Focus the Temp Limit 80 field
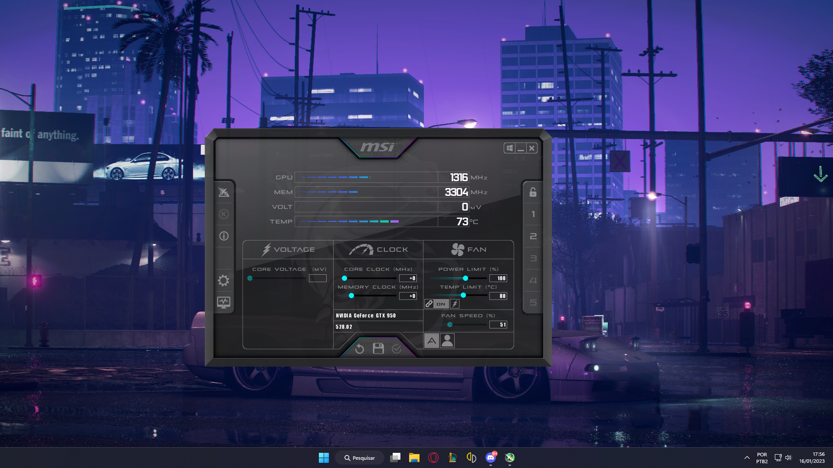This screenshot has width=833, height=468. pos(498,296)
